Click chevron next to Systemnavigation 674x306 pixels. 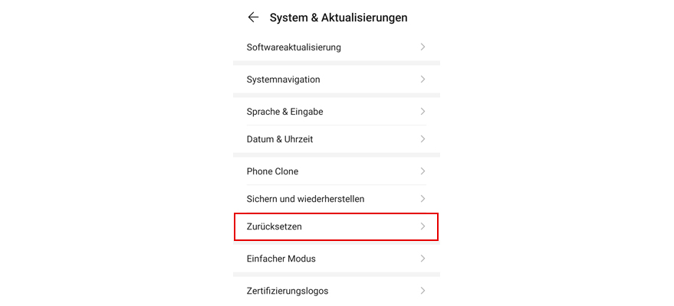pyautogui.click(x=422, y=80)
